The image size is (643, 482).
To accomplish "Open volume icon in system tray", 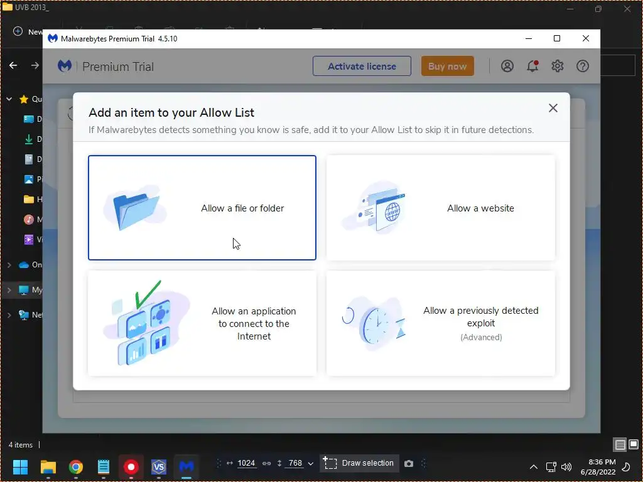I will [566, 466].
